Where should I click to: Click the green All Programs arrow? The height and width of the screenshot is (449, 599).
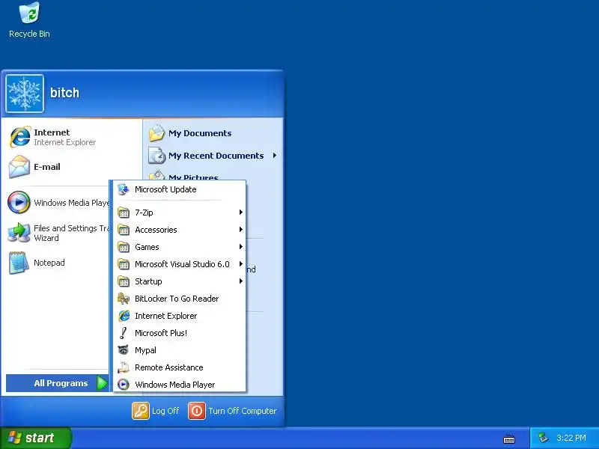[102, 383]
